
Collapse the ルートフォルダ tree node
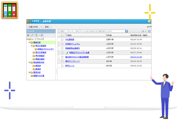click(27, 39)
